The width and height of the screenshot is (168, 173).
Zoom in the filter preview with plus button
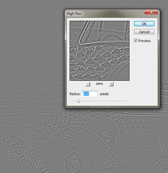(111, 84)
